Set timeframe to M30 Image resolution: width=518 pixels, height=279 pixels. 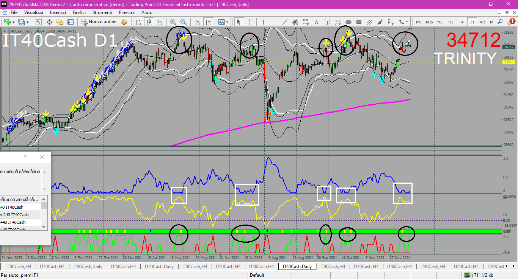[440, 22]
